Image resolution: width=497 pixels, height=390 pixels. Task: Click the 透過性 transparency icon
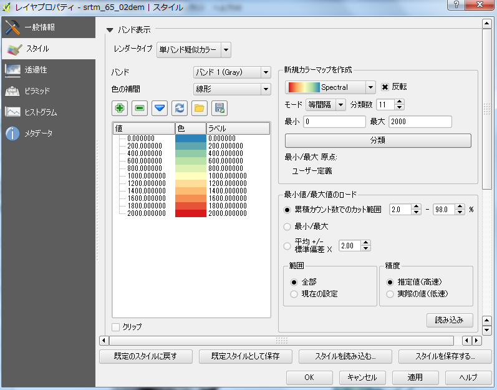[x=12, y=70]
